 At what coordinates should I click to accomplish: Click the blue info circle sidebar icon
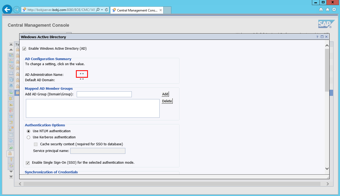pos(11,141)
